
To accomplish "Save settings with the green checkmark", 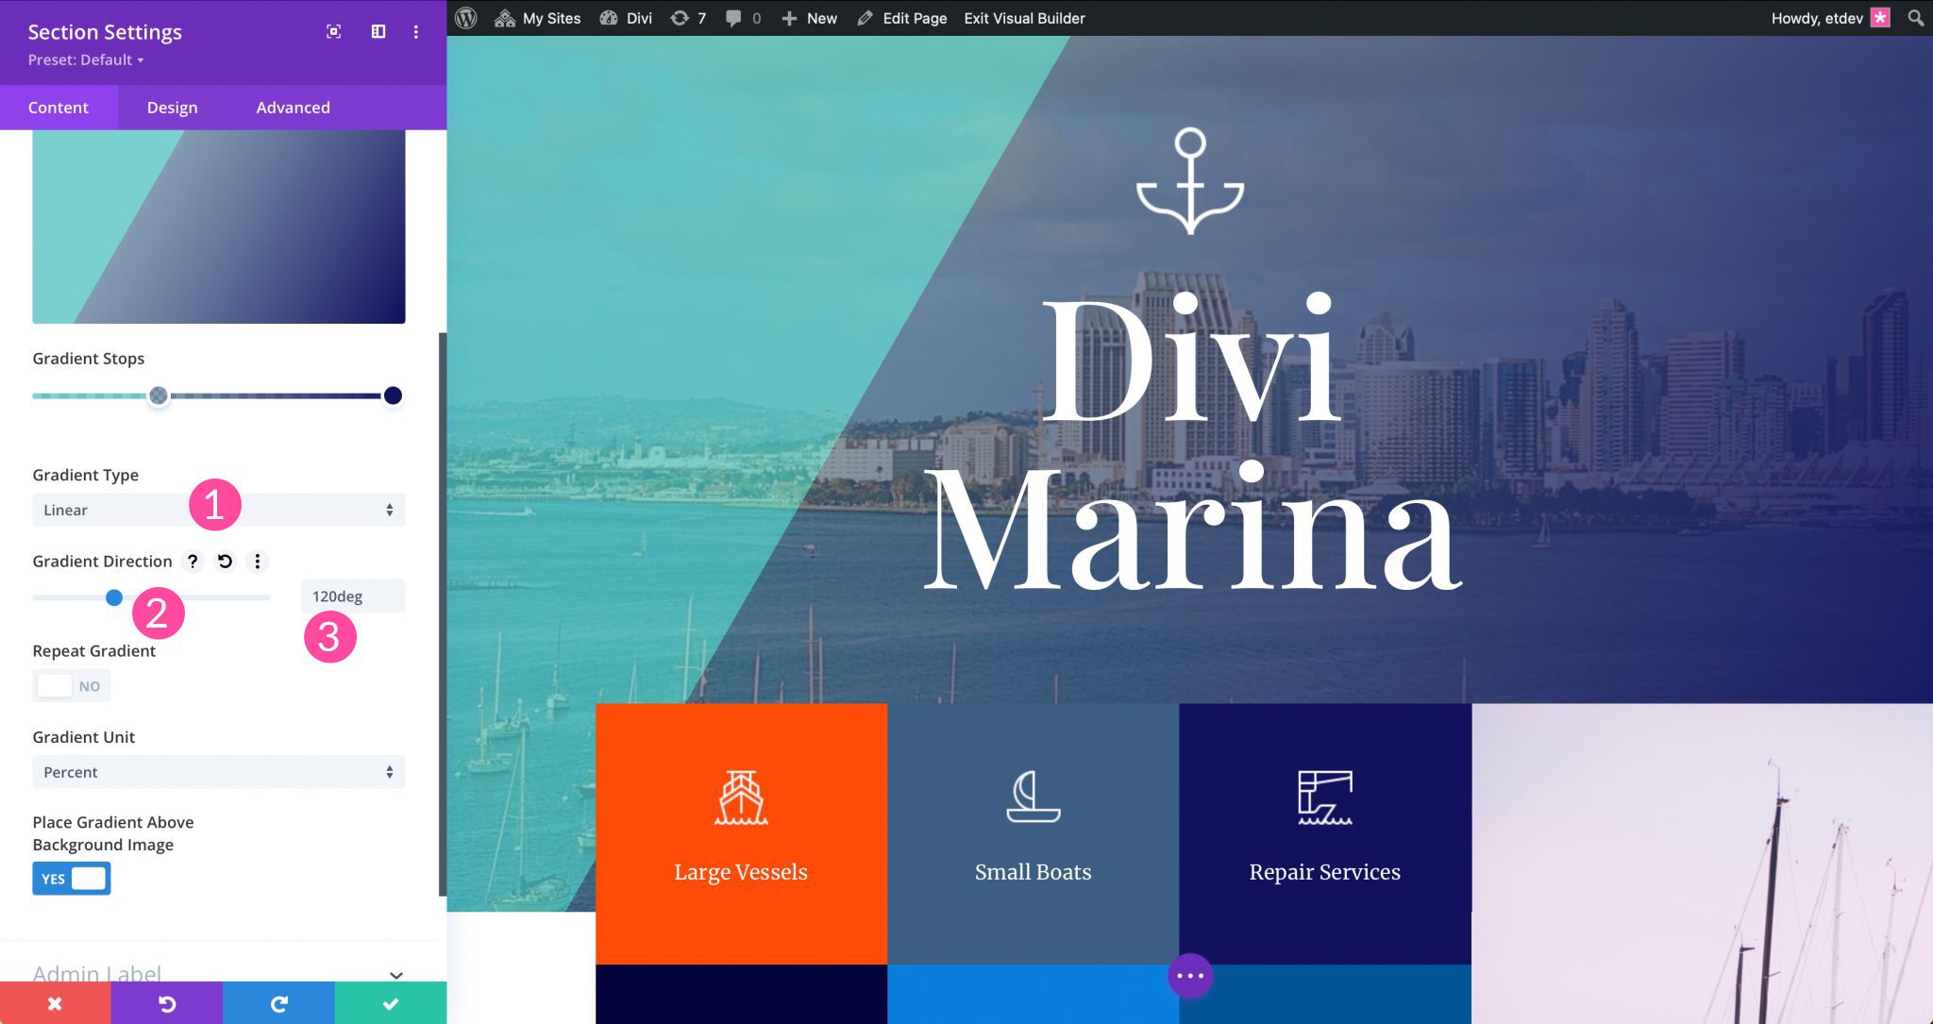I will point(391,1003).
